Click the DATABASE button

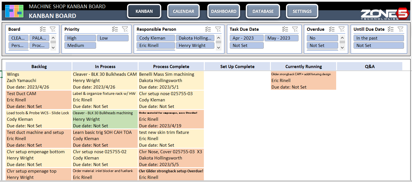tap(263, 11)
